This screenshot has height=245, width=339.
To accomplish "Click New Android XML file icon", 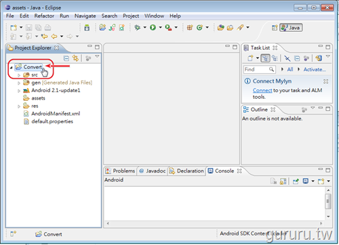I will [122, 28].
